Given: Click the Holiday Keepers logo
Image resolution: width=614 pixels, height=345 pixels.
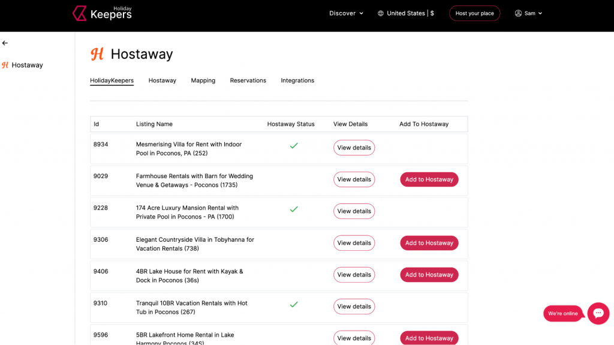Looking at the screenshot, I should click(x=102, y=13).
